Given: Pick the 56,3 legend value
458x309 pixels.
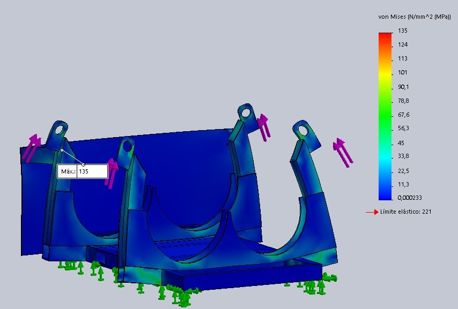Looking at the screenshot, I should (x=403, y=128).
